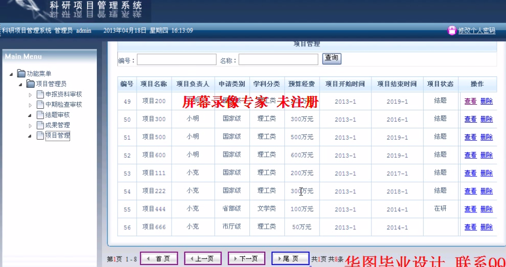Image resolution: width=506 pixels, height=267 pixels.
Task: Click the 100万元 budget cell
Action: [x=302, y=209]
